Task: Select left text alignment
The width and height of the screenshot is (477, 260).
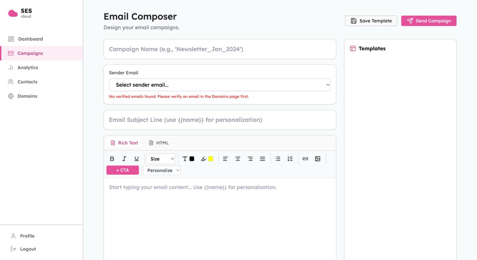Action: pos(225,159)
